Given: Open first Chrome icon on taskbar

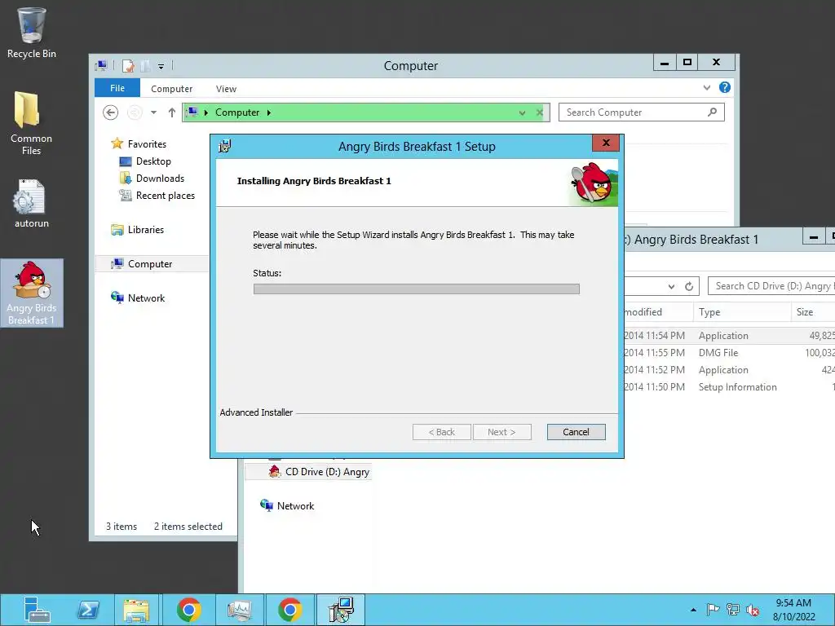Looking at the screenshot, I should [188, 610].
